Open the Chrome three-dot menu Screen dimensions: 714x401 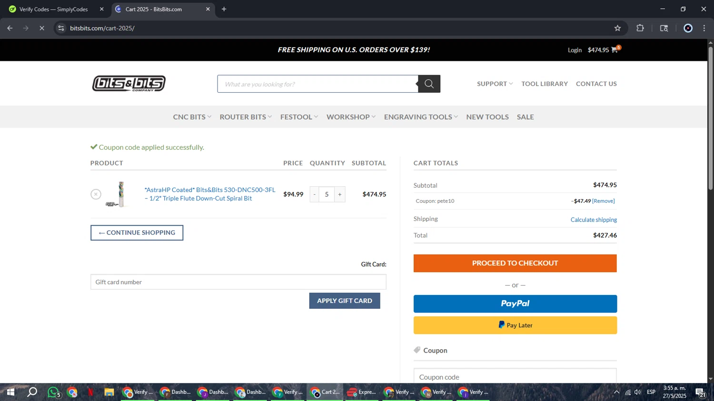coord(704,28)
